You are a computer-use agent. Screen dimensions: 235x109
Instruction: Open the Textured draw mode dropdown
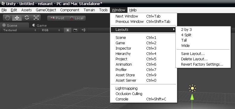[x=20, y=30]
